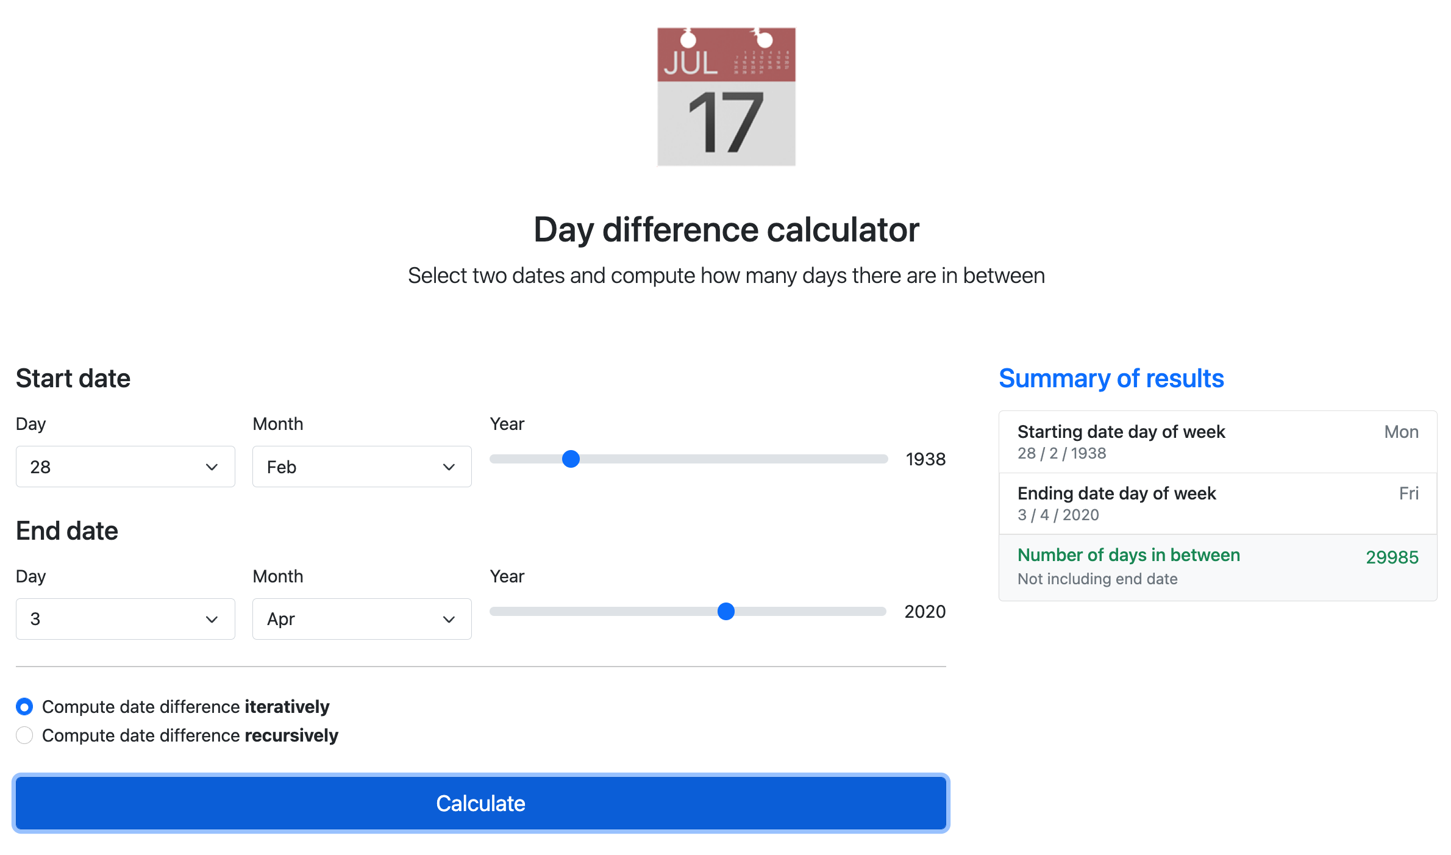Click the start year value 1938
Image resolution: width=1451 pixels, height=855 pixels.
pos(925,459)
